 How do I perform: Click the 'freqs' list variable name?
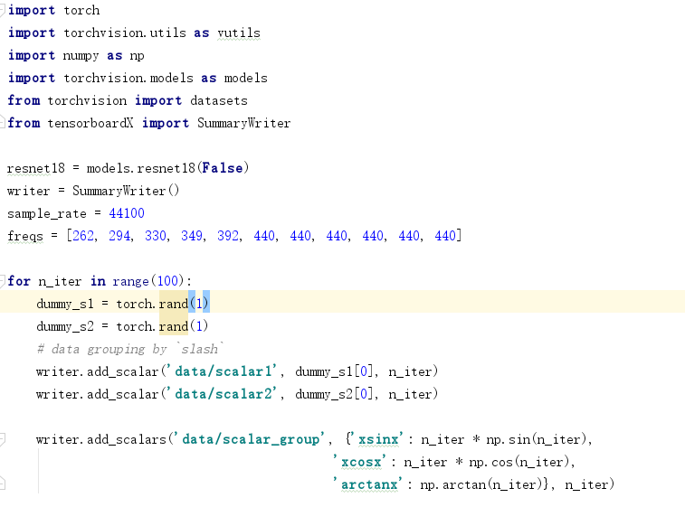25,237
